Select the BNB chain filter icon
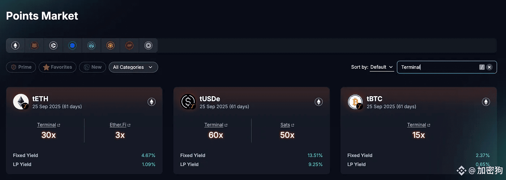 [x=110, y=46]
